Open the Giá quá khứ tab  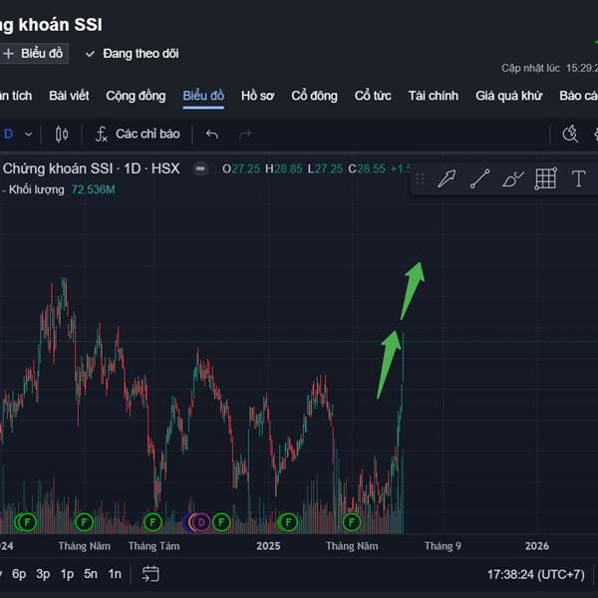click(508, 96)
